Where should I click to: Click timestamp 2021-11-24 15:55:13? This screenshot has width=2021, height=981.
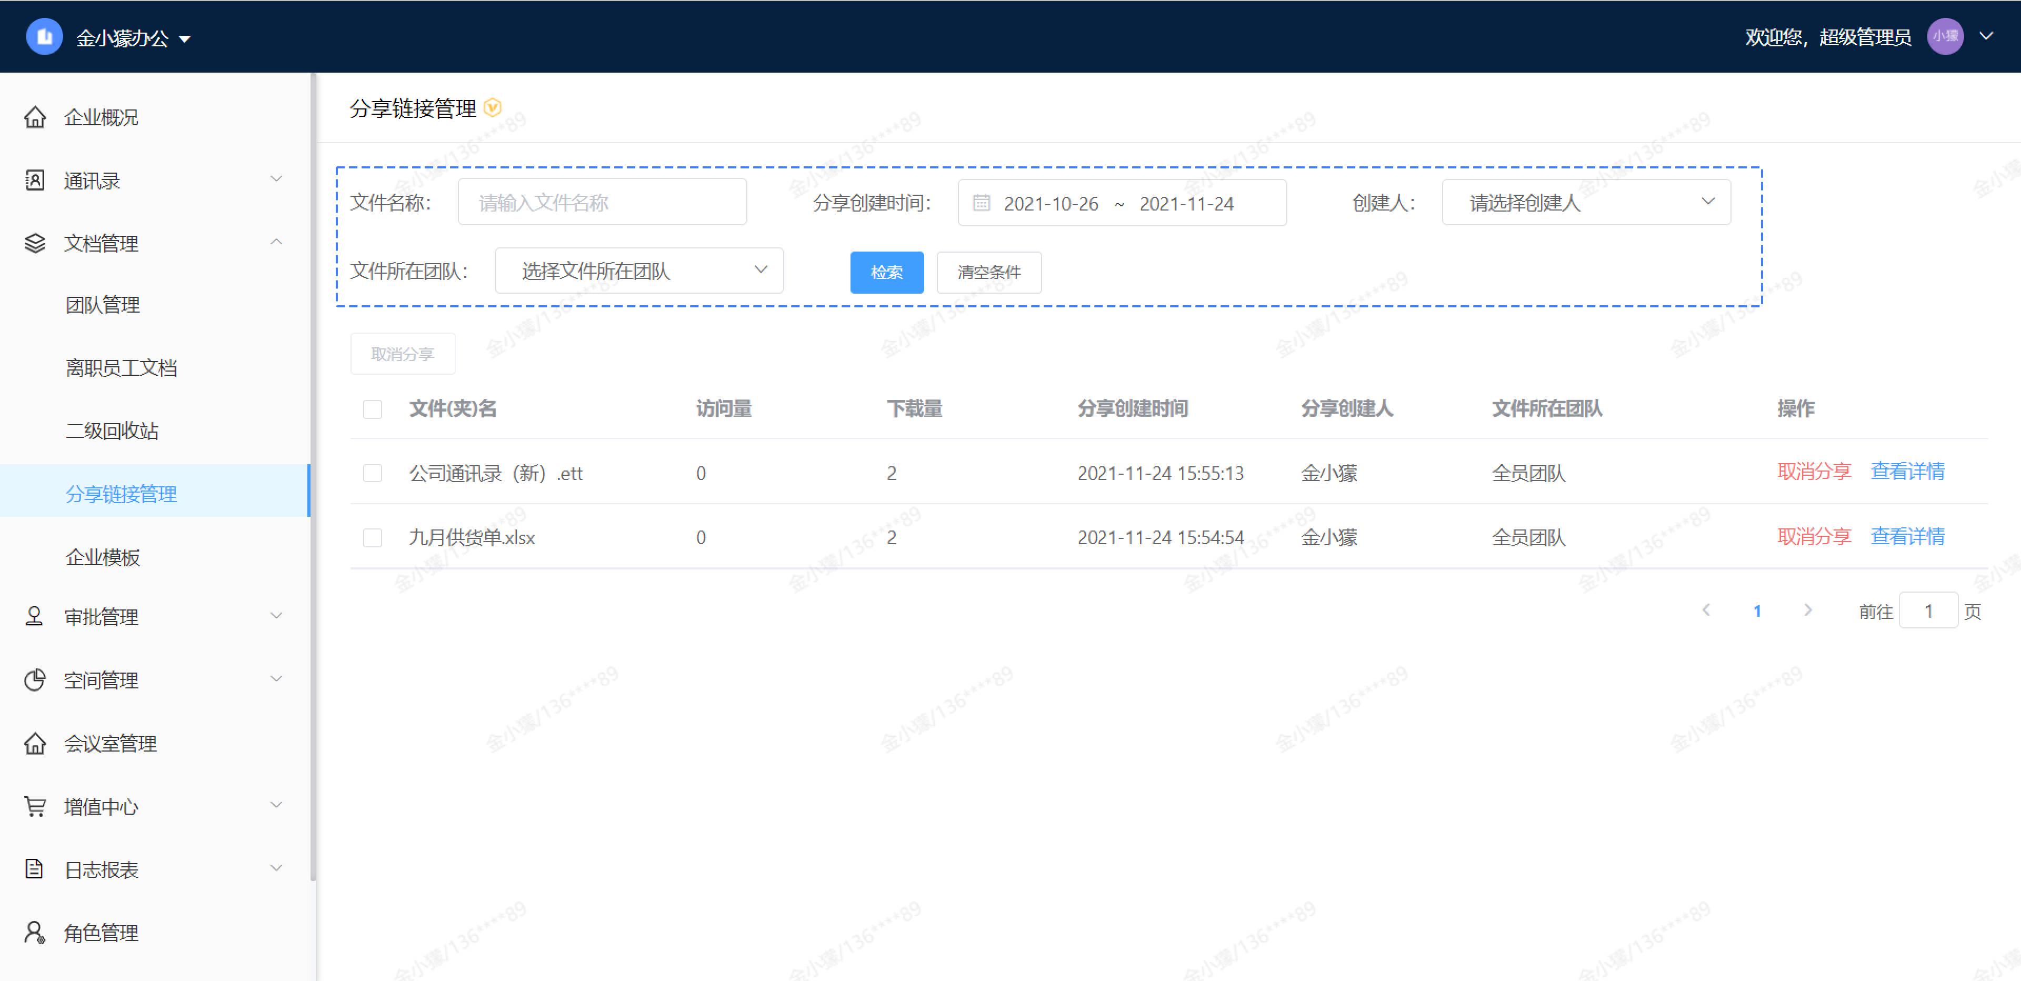1160,473
